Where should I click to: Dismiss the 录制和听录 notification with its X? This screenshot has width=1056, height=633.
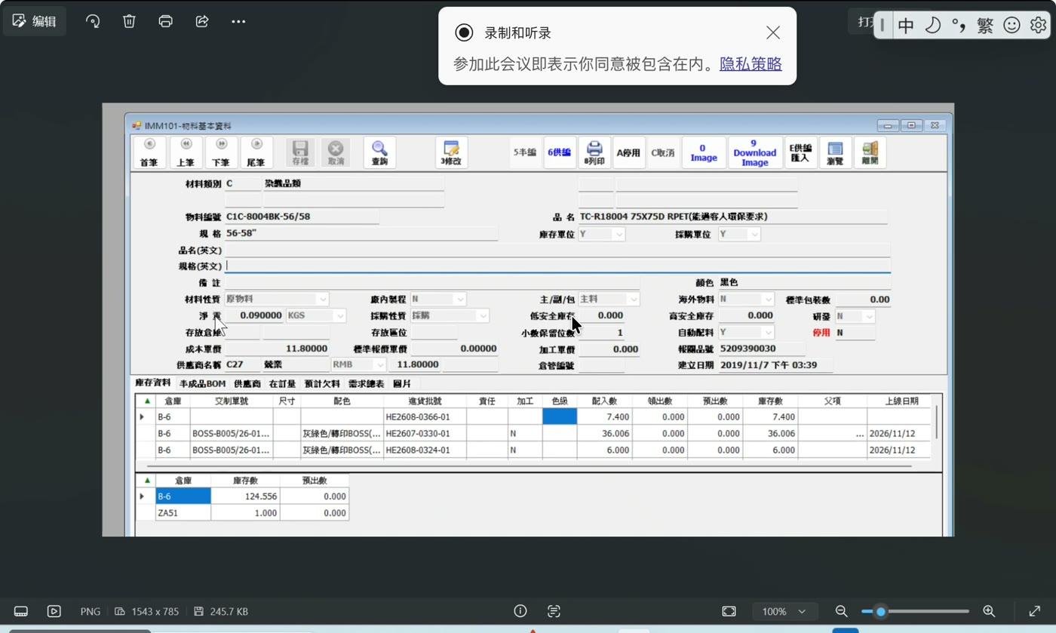point(773,32)
